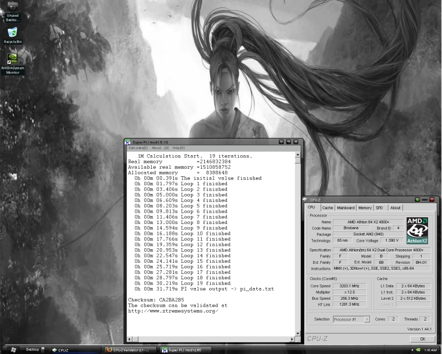Switch to the Memory tab

click(x=365, y=208)
